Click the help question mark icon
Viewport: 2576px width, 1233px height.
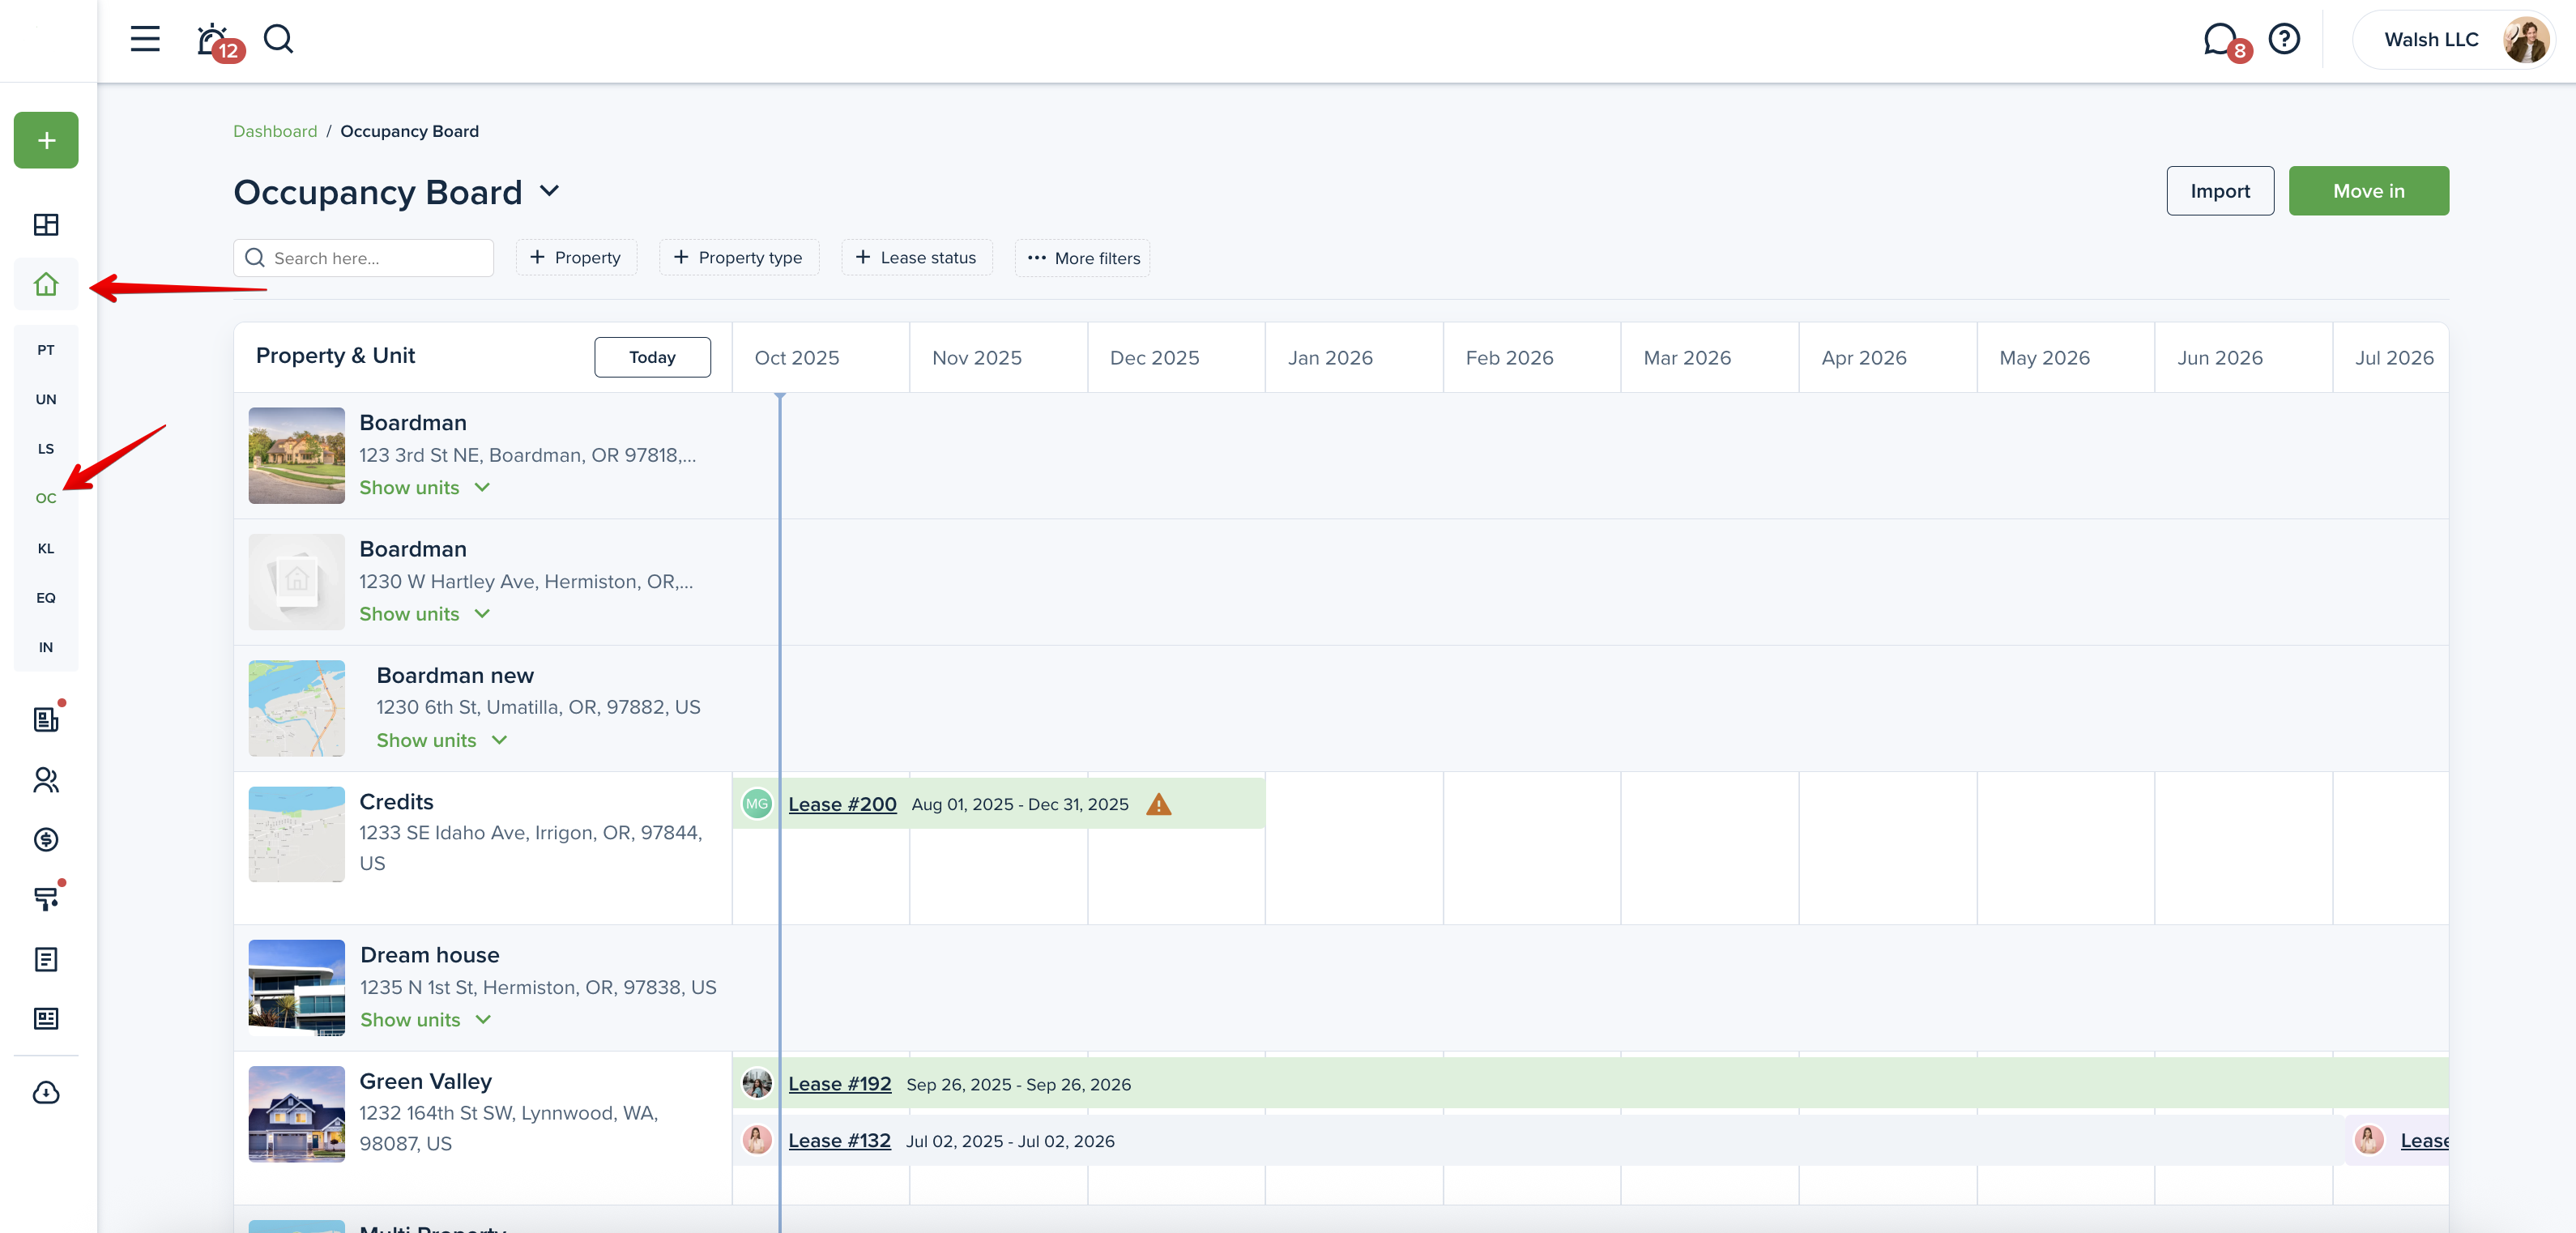2284,39
